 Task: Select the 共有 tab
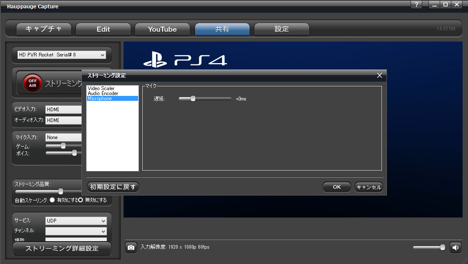pyautogui.click(x=222, y=29)
